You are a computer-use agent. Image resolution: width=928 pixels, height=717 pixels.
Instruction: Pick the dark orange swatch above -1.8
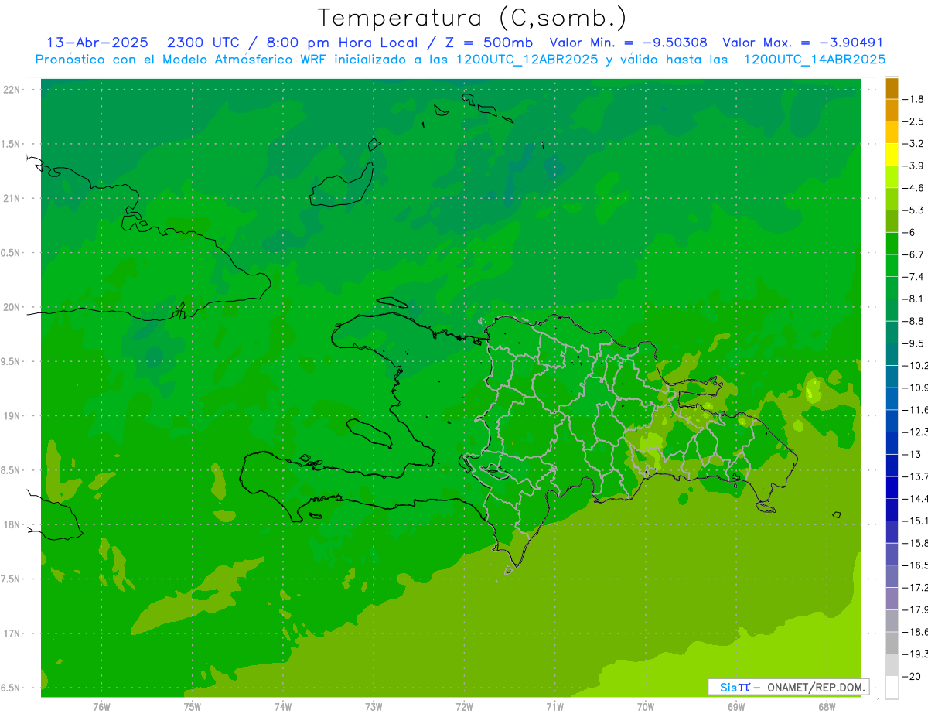[892, 89]
